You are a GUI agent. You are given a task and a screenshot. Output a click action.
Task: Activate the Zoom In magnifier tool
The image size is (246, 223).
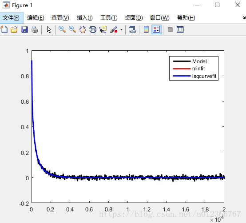(62, 29)
